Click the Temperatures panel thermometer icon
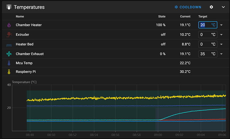 coord(8,7)
